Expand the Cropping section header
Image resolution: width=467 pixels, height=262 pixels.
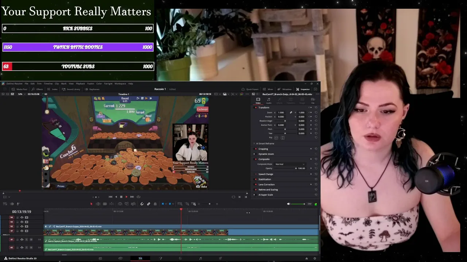[x=263, y=149]
